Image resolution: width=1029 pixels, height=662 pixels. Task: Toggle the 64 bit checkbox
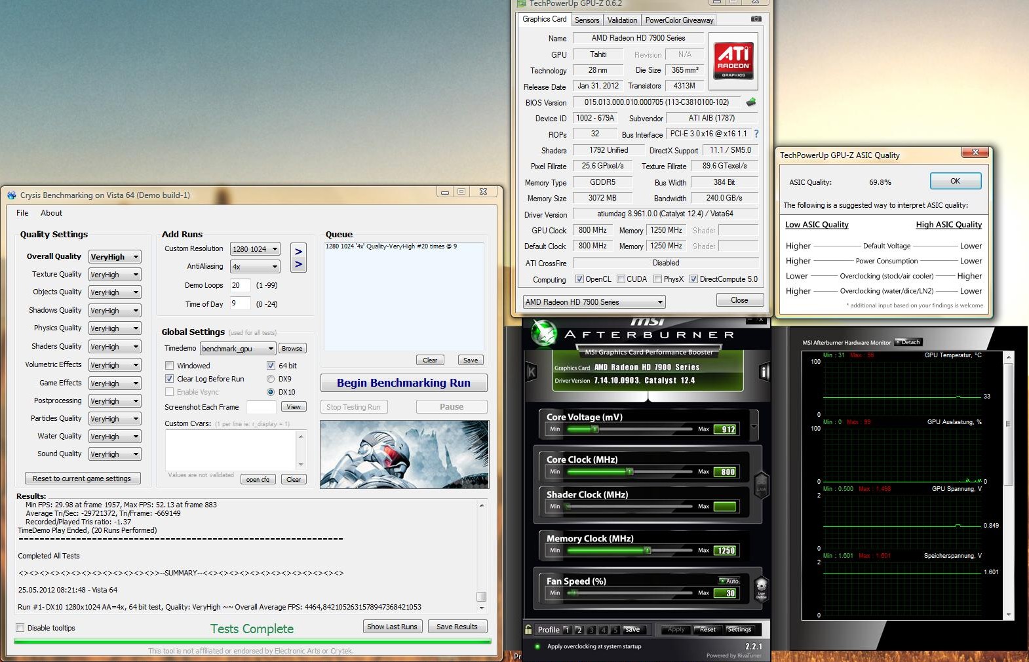(x=271, y=366)
